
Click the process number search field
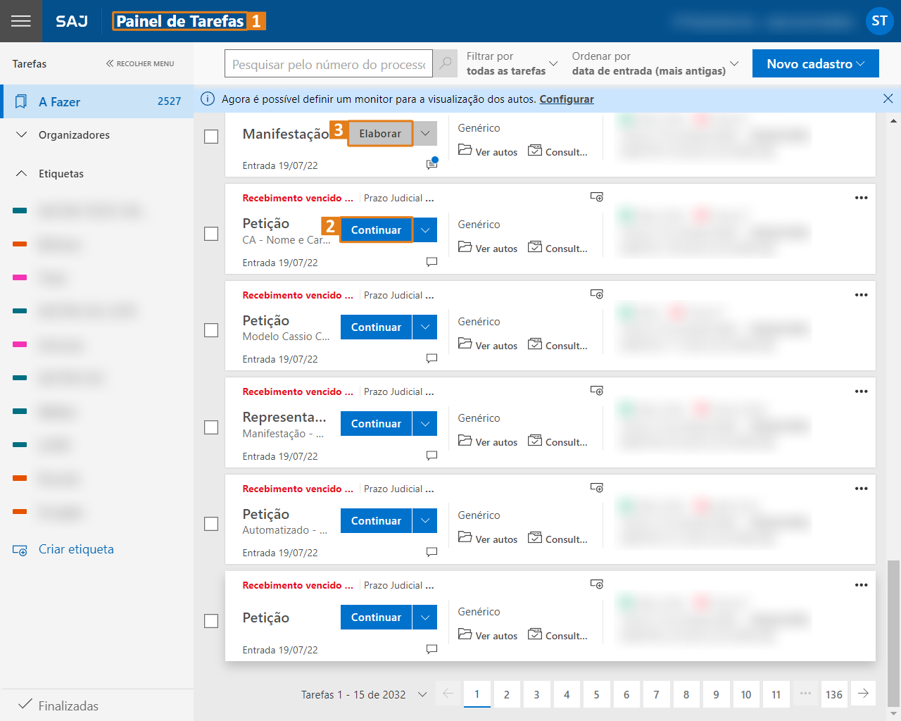pyautogui.click(x=329, y=64)
